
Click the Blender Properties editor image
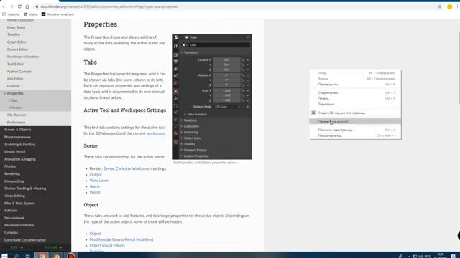pyautogui.click(x=212, y=97)
